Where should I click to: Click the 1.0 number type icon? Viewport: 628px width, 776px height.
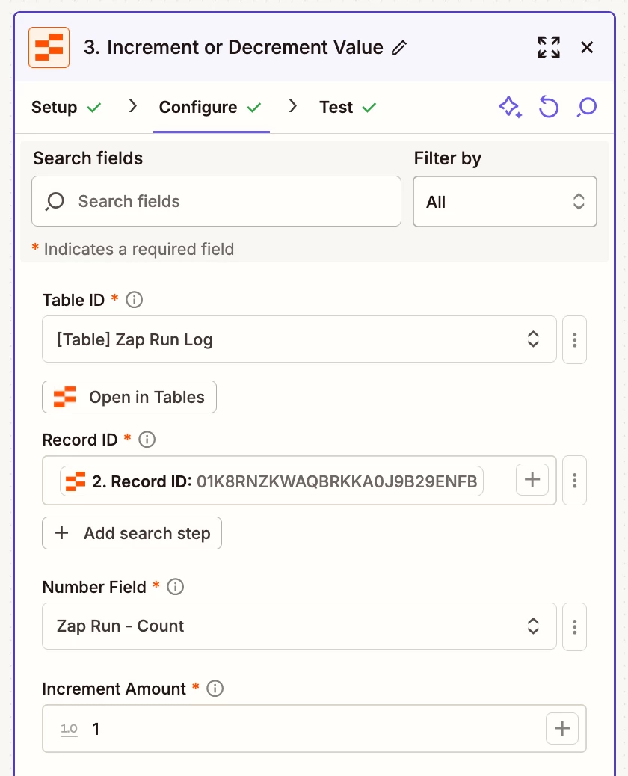pyautogui.click(x=70, y=729)
